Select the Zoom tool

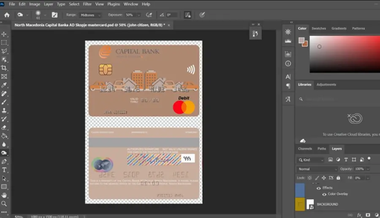click(x=4, y=204)
